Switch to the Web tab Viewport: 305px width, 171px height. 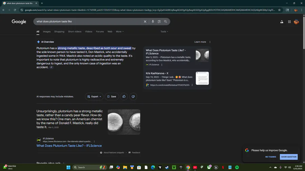tap(110, 32)
